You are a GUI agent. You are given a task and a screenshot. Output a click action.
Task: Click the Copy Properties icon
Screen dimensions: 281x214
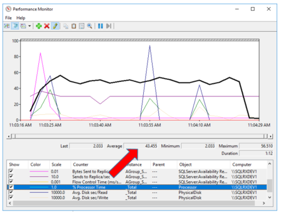[x=66, y=26]
